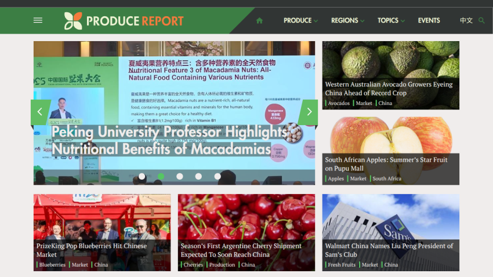
Task: Click China tag under cherry article
Action: [248, 264]
